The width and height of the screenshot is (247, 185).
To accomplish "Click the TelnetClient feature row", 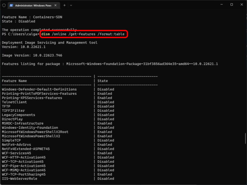I will point(14,102).
